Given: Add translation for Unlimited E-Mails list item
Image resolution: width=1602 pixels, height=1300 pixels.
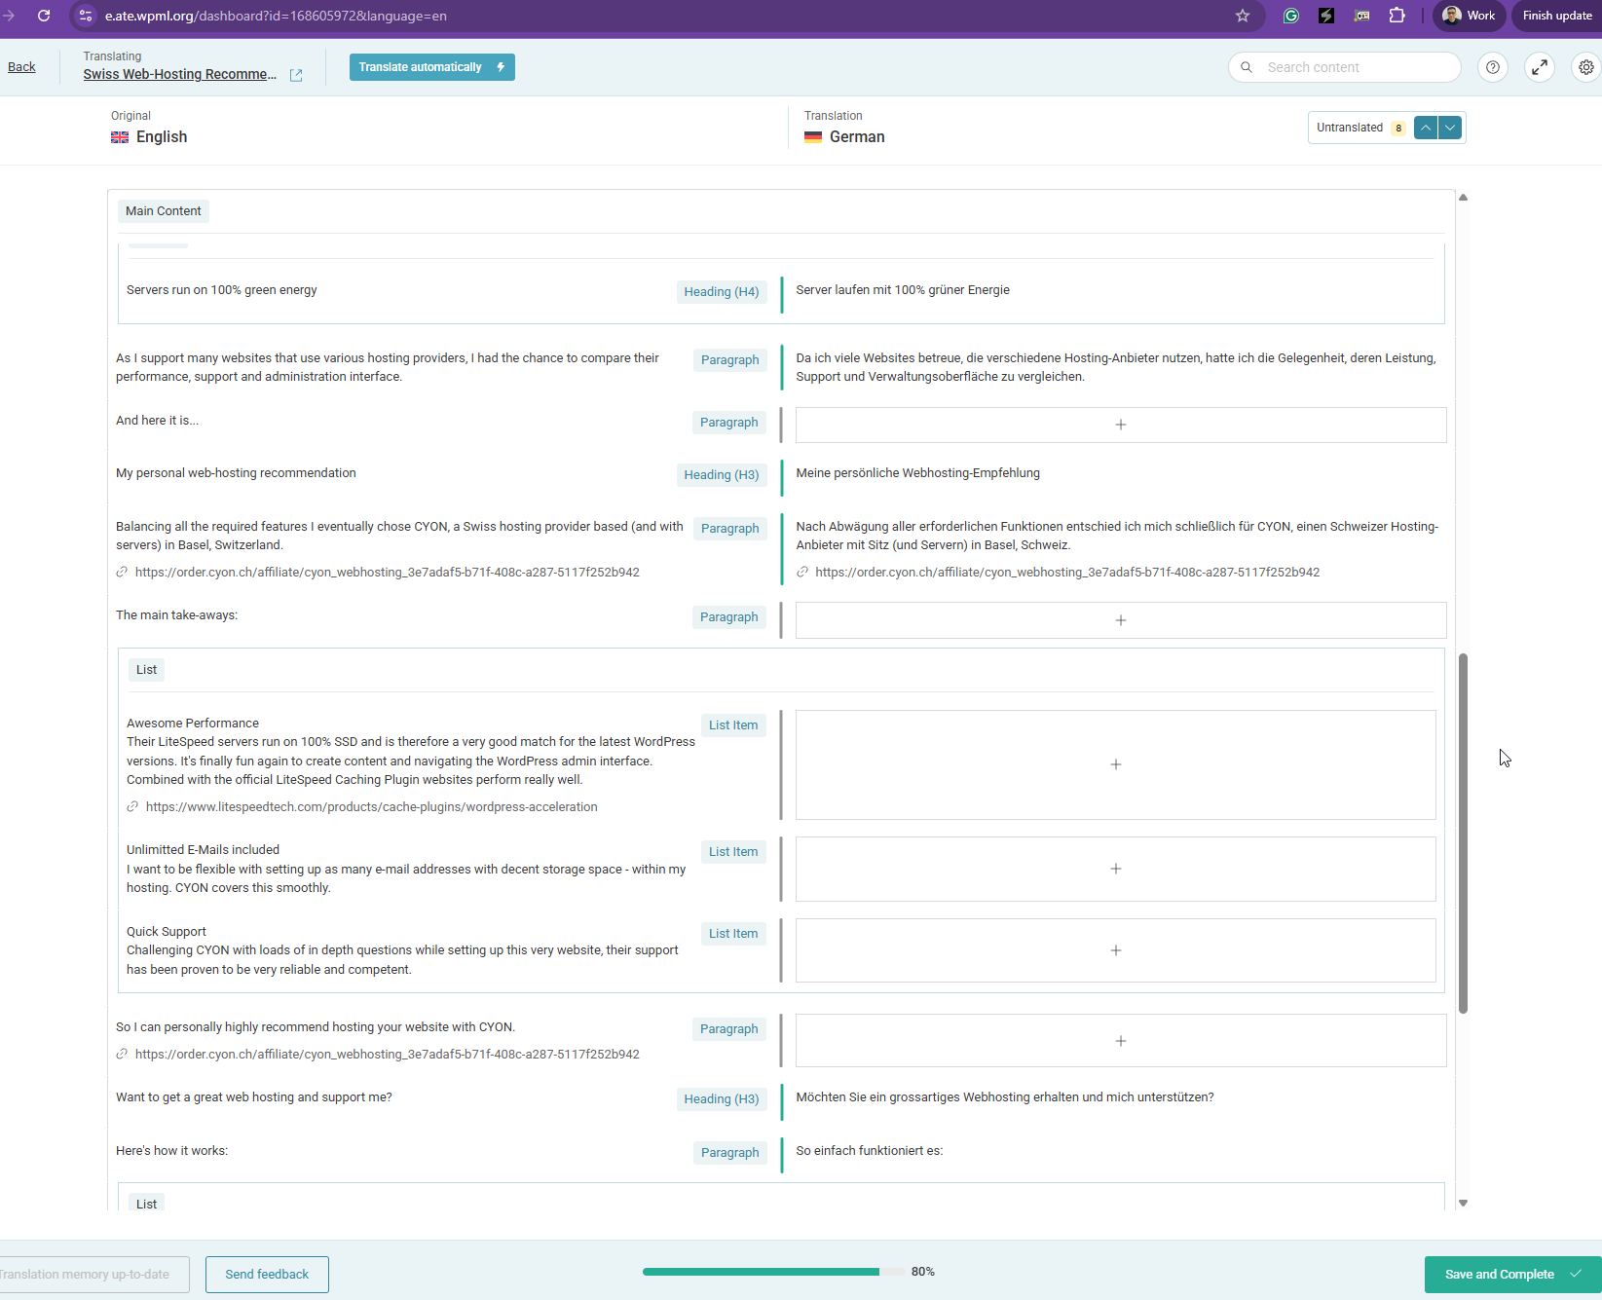Looking at the screenshot, I should click(1116, 869).
